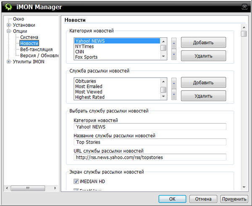Click the Применить button
The width and height of the screenshot is (252, 206).
click(234, 199)
